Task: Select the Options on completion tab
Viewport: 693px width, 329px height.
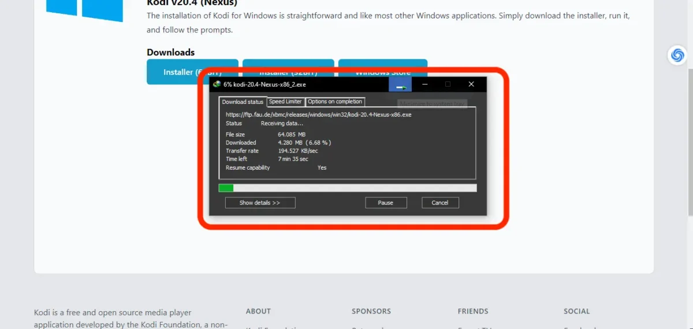Action: click(335, 102)
